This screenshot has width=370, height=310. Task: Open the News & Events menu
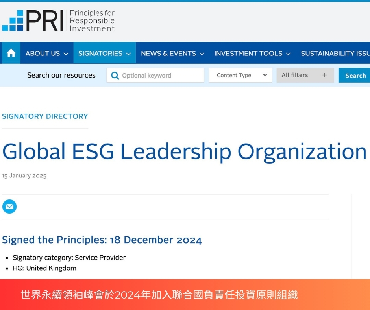[172, 53]
